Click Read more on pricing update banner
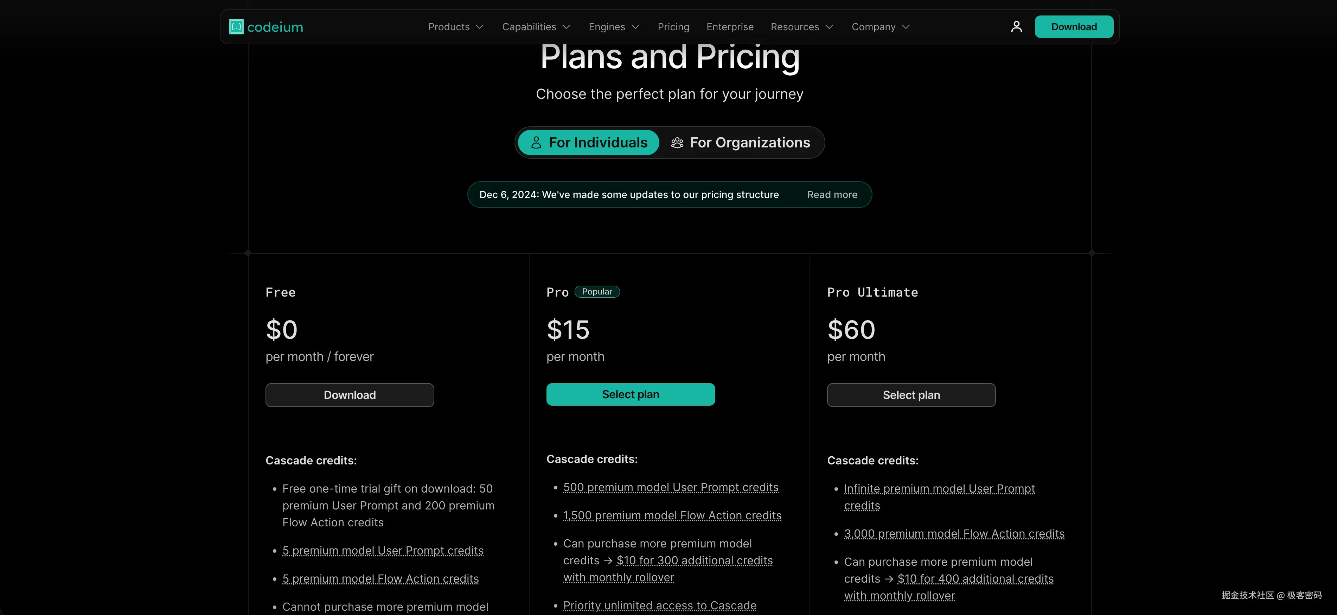 (832, 195)
